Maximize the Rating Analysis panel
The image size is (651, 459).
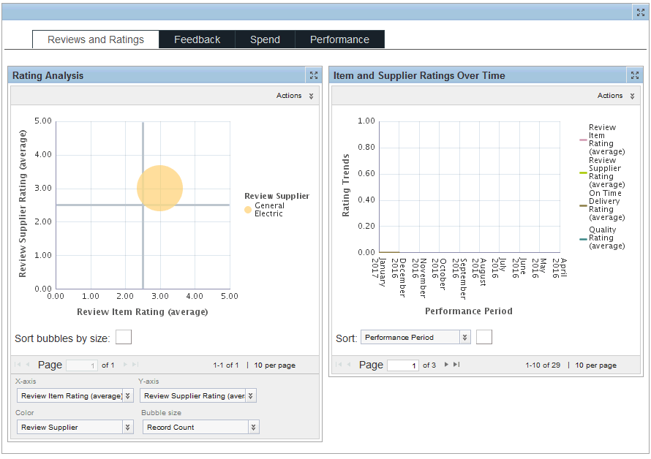click(314, 75)
